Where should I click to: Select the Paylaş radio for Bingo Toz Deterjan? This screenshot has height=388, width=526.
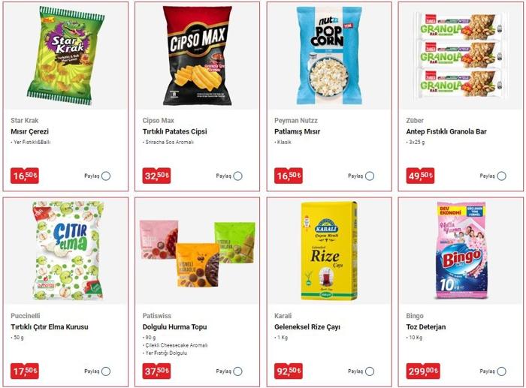click(x=501, y=371)
